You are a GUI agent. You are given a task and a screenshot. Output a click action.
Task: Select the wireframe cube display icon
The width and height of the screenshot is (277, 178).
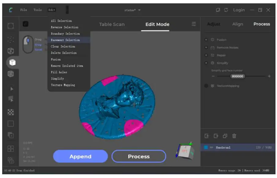click(x=11, y=51)
